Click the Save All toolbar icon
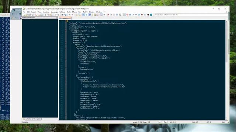Screen dimensions: 236x132 (32, 15)
